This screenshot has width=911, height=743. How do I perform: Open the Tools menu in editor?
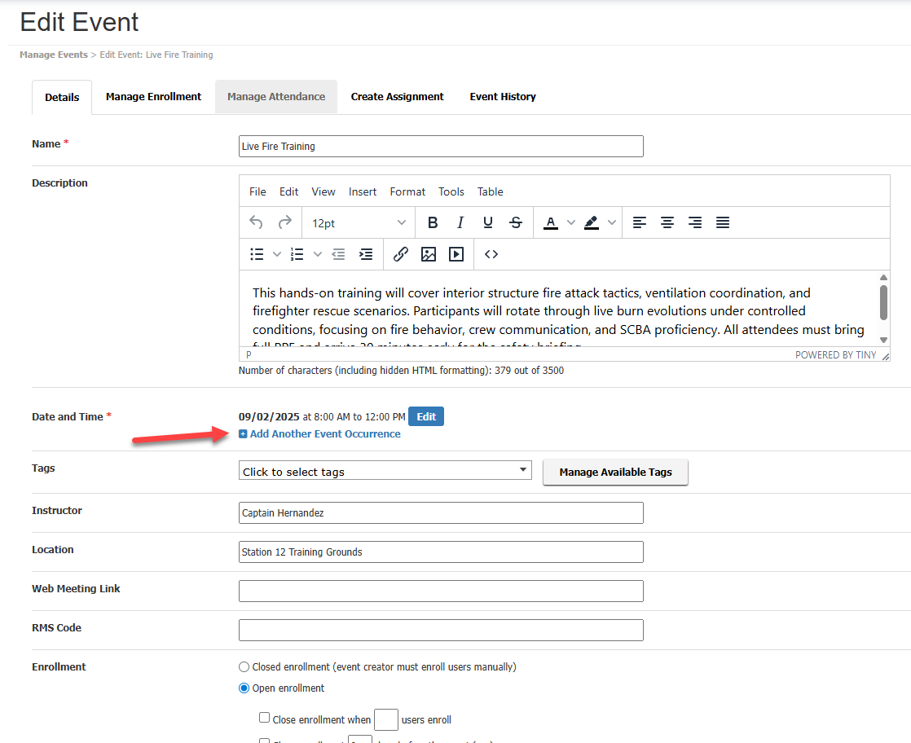tap(451, 191)
